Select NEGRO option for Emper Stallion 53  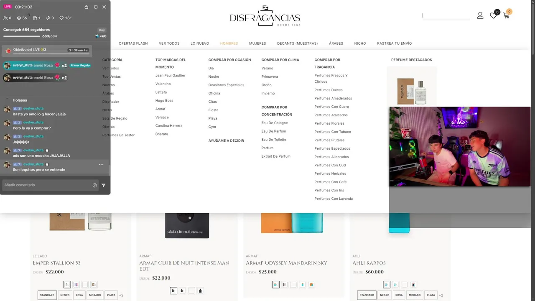pyautogui.click(x=65, y=295)
